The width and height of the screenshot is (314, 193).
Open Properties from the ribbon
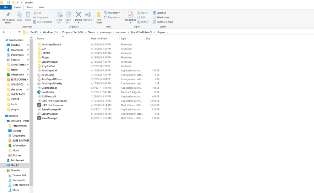pyautogui.click(x=130, y=17)
